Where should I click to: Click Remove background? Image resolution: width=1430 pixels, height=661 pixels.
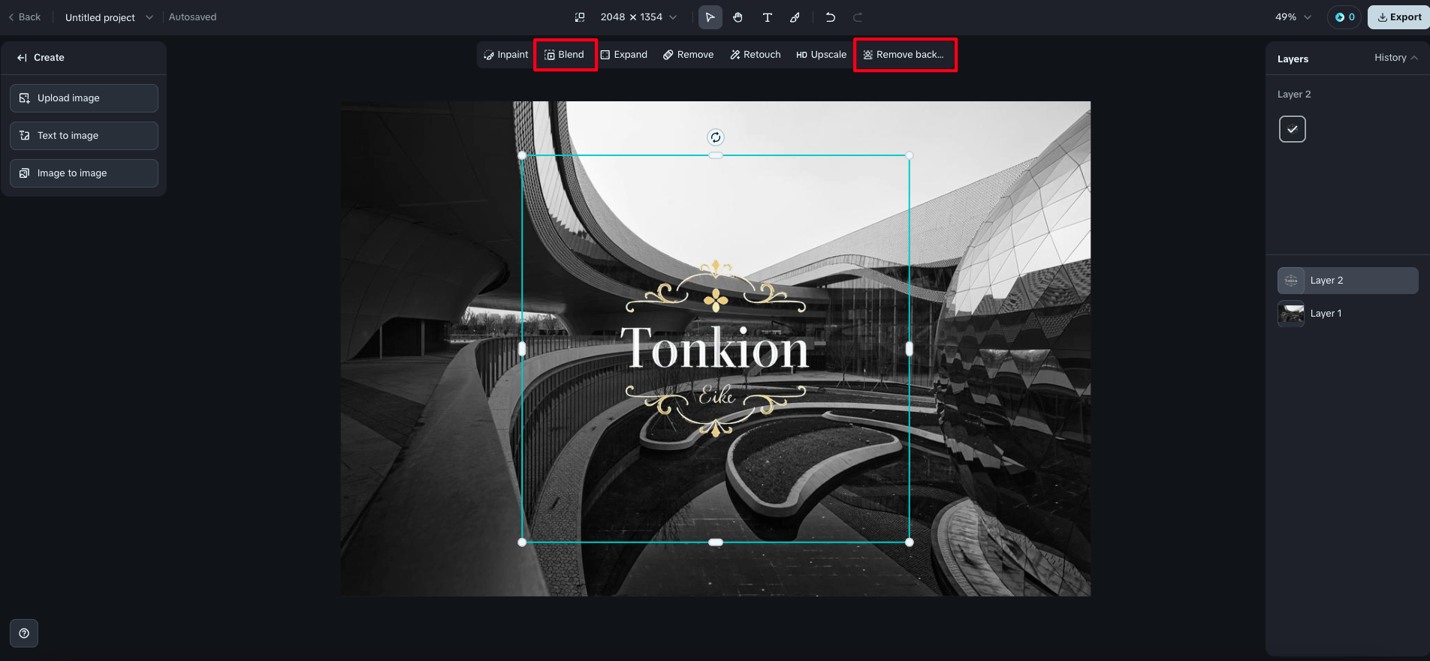[x=904, y=55]
